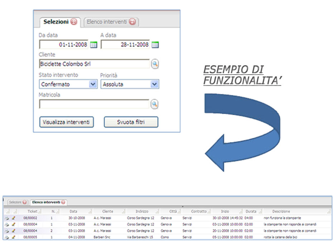Focus the Da data field with 01-11-2008
Image resolution: width=335 pixels, height=249 pixels.
64,45
